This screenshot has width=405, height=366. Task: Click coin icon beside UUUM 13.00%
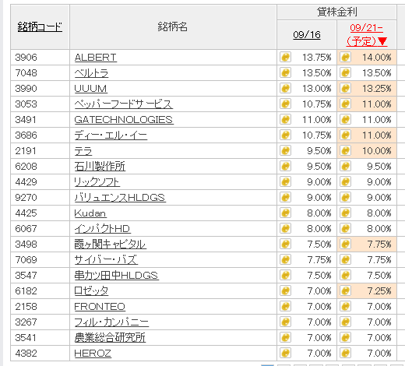tap(285, 88)
